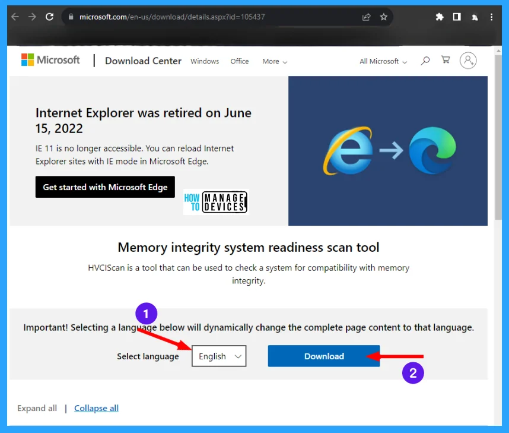Expand the All Microsoft dropdown
The image size is (509, 433).
383,61
